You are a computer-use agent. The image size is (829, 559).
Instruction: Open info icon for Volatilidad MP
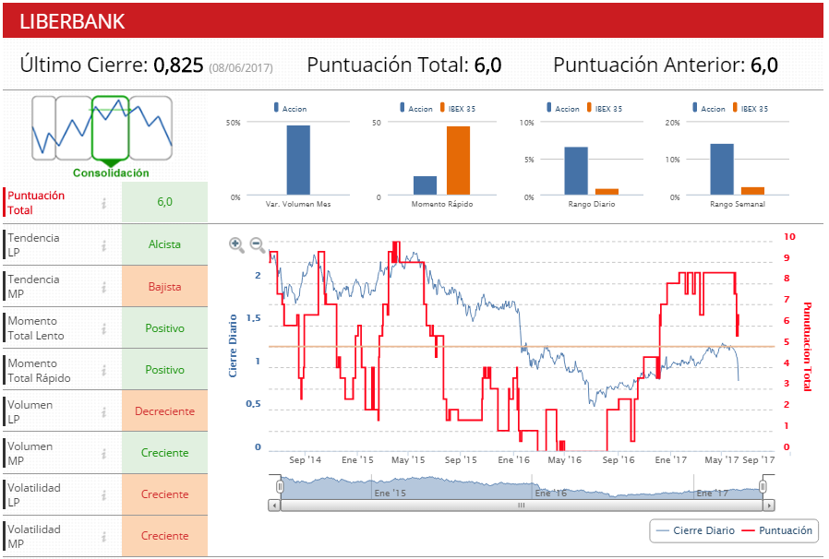click(x=104, y=537)
